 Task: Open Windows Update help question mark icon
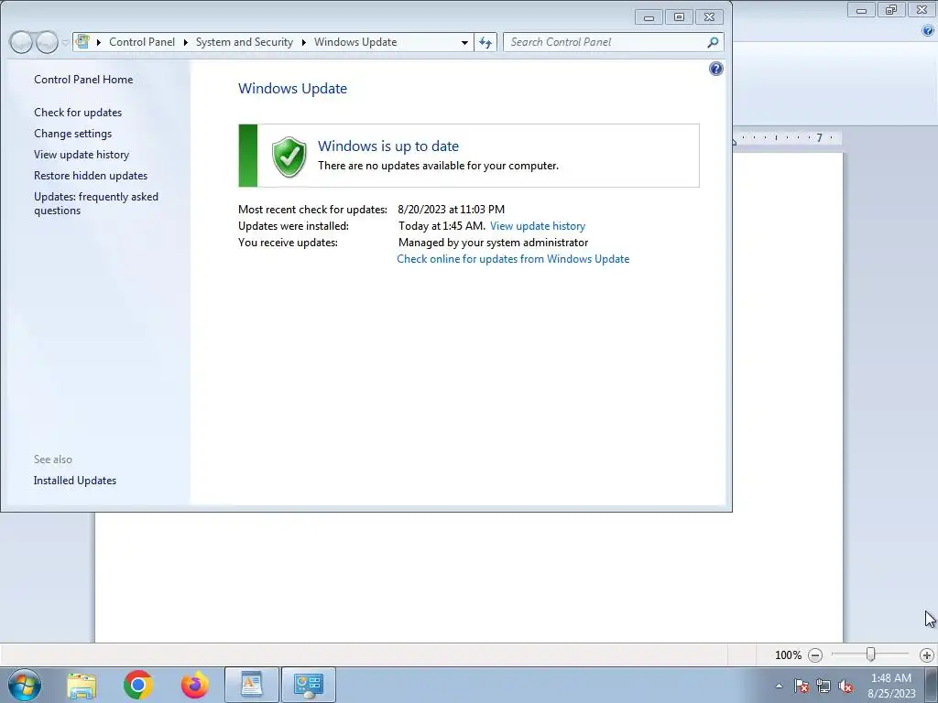(x=715, y=69)
